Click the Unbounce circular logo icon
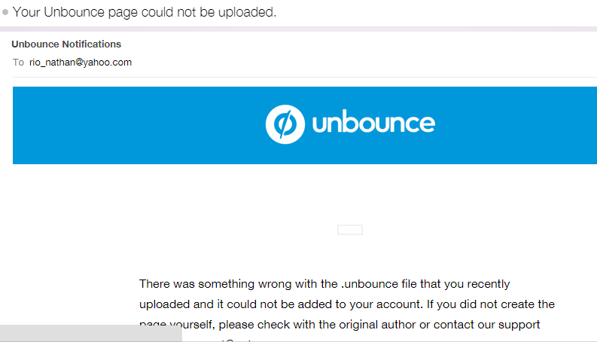 [285, 124]
